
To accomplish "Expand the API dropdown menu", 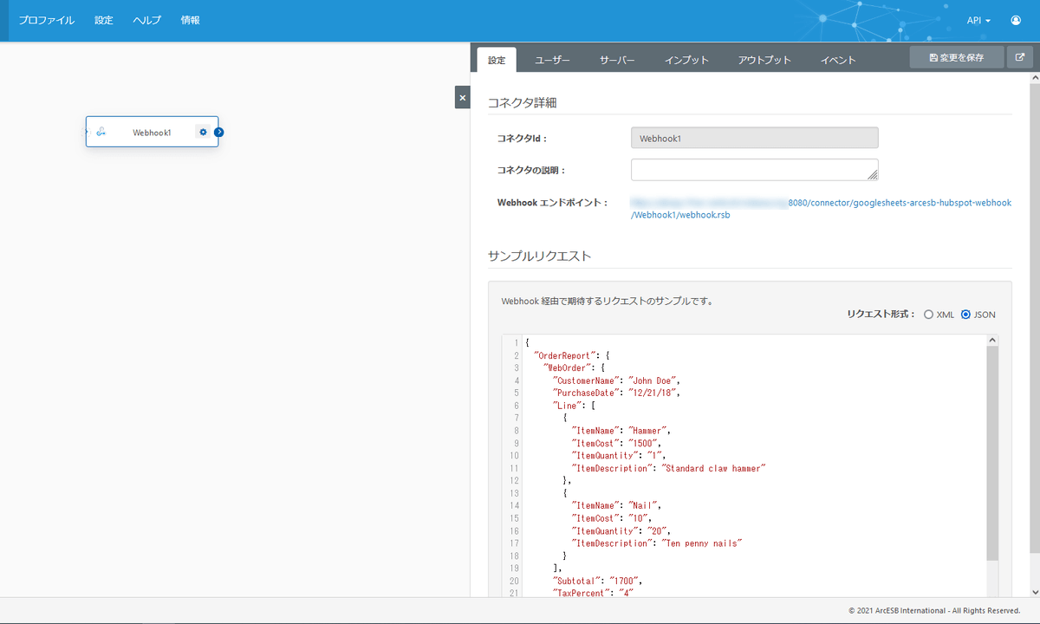I will [x=978, y=20].
